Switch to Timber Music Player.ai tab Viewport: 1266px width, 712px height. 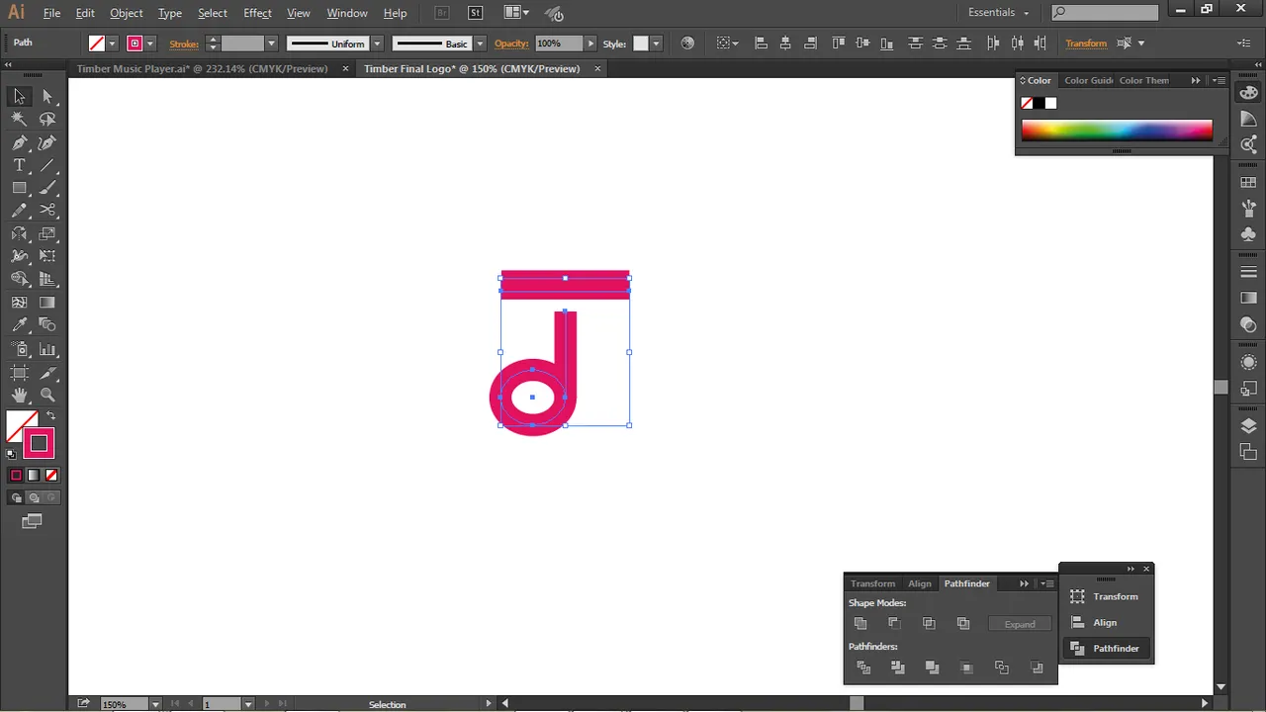(202, 69)
